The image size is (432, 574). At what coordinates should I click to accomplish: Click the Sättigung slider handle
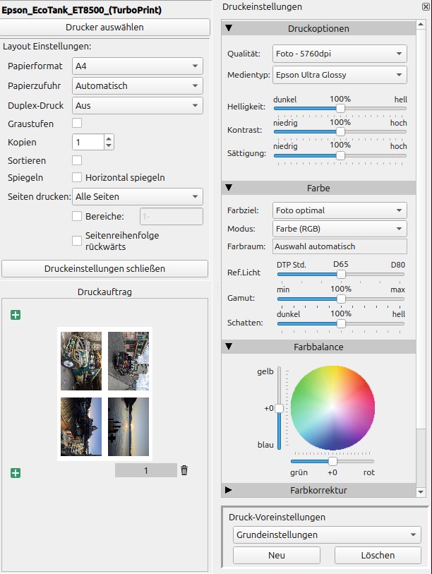(340, 155)
